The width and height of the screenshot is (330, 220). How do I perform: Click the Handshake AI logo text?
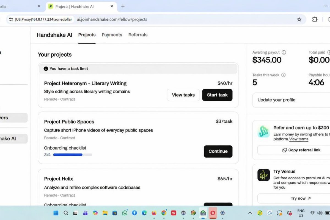point(54,35)
